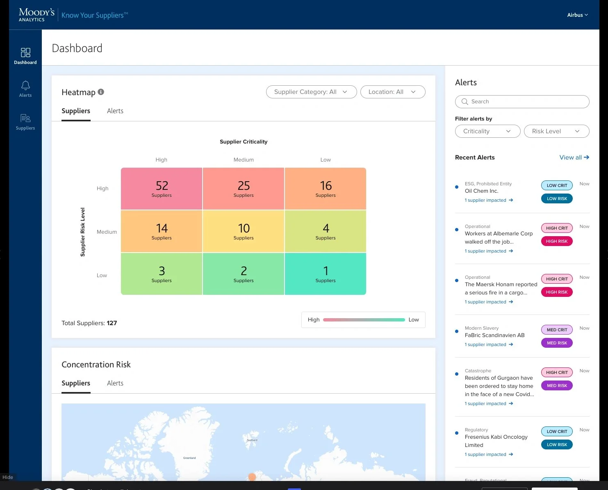Select the 3 Suppliers heatmap cell
Viewport: 608px width, 490px height.
(x=162, y=274)
